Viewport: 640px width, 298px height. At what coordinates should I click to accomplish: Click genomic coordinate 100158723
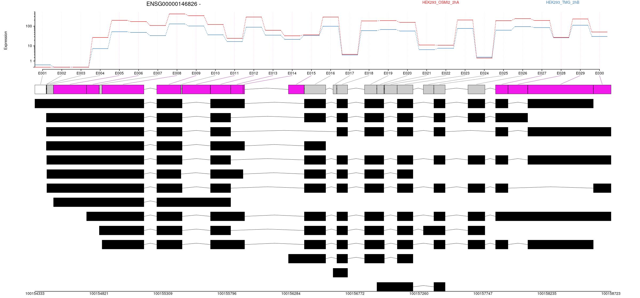(x=611, y=293)
